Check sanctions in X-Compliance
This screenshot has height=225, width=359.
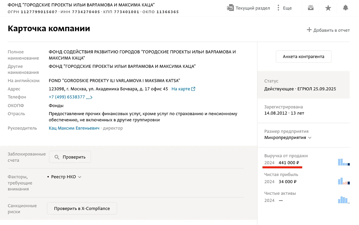[x=82, y=208]
